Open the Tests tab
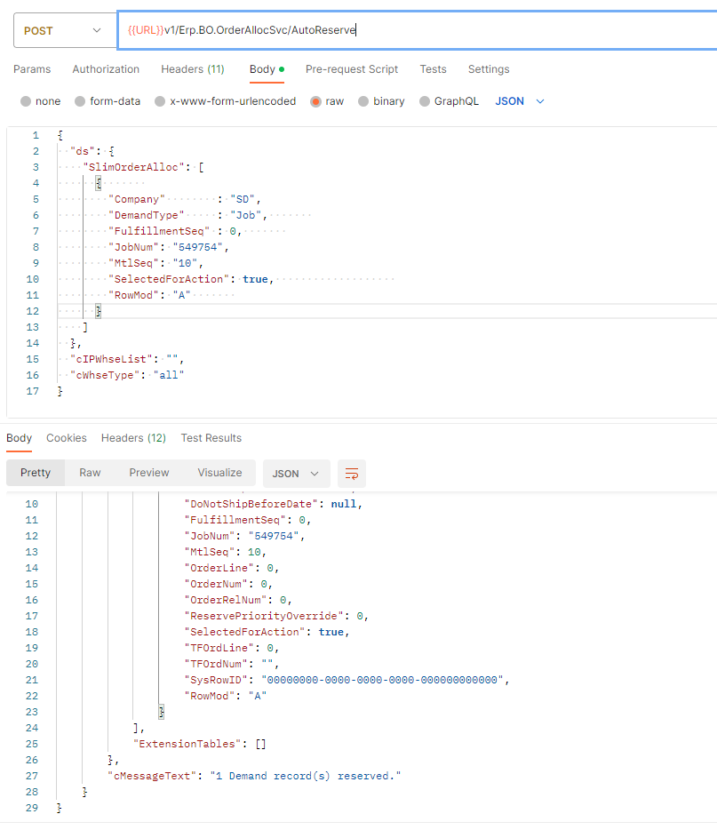717x838 pixels. tap(433, 69)
